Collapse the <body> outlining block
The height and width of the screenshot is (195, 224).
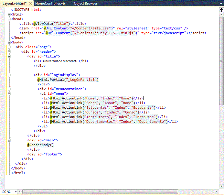(x=9, y=42)
